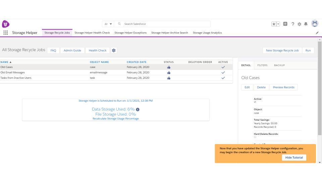Click Hide Tutorial button
This screenshot has width=322, height=181.
(x=294, y=158)
